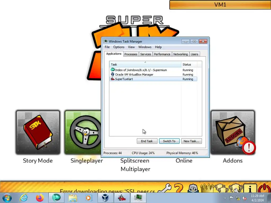Open Windows Media Player taskbar icon
Image resolution: width=271 pixels, height=203 pixels.
[89, 198]
